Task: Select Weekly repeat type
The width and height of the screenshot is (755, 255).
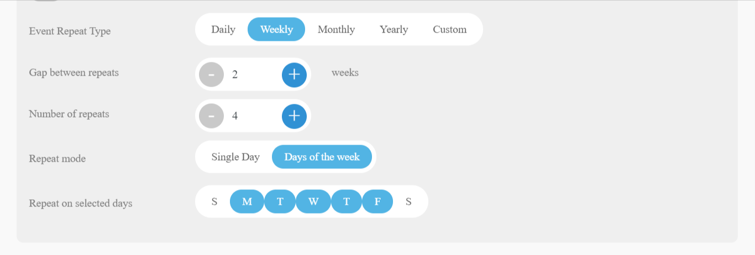Action: pyautogui.click(x=276, y=29)
